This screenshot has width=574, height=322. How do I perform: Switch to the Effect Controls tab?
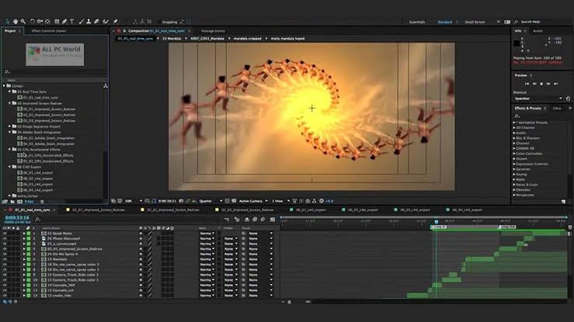[x=49, y=31]
